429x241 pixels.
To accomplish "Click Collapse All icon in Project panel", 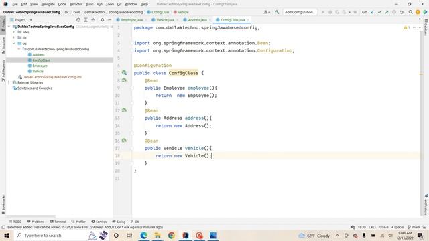I will (93, 20).
